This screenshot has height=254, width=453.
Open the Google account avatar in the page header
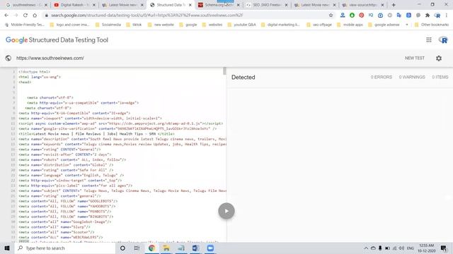[443, 40]
